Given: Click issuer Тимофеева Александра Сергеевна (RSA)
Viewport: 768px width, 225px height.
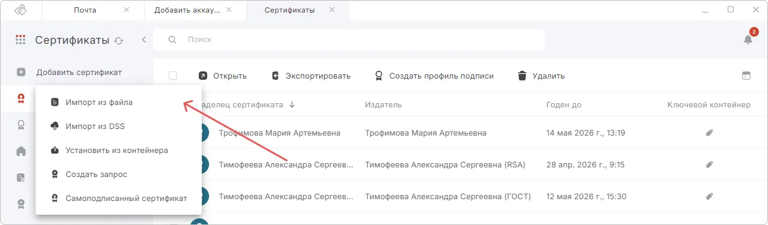Looking at the screenshot, I should pos(446,164).
